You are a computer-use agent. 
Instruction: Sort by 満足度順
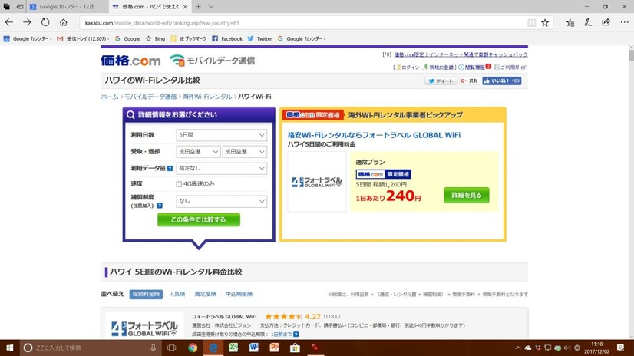tap(205, 294)
